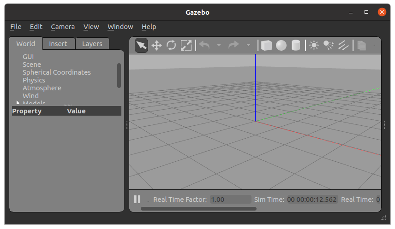The image size is (395, 229).
Task: Minimize the Gazebo window
Action: tap(351, 12)
